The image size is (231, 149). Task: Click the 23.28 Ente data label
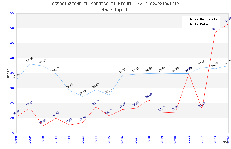tap(136, 104)
